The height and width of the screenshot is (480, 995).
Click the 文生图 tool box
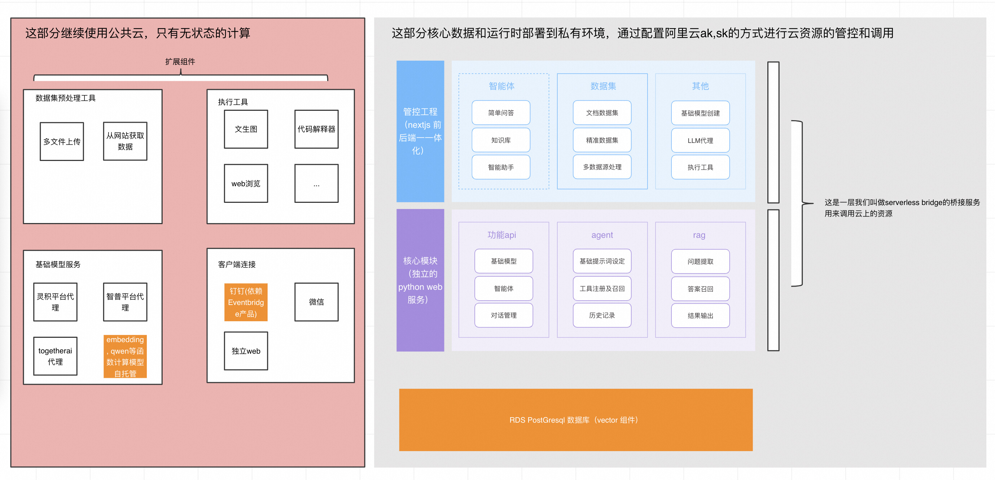point(246,129)
